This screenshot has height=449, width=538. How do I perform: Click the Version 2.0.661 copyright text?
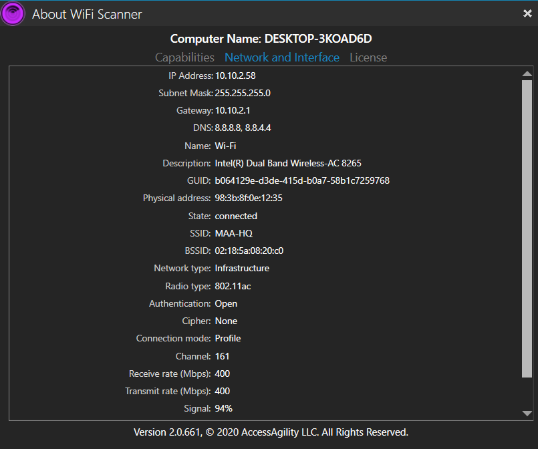pos(271,432)
